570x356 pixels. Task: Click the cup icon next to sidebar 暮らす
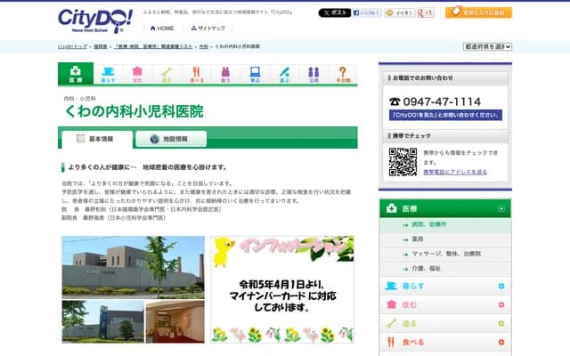[x=391, y=286]
